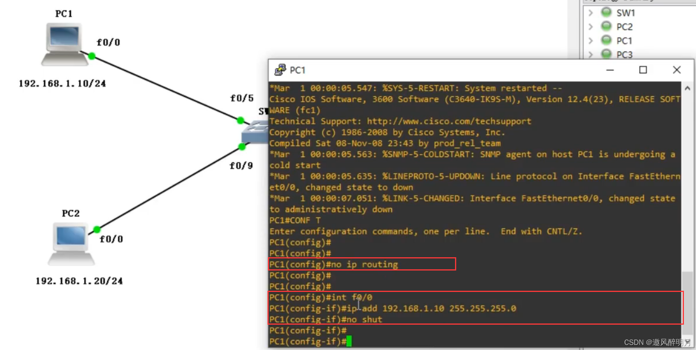Screen dimensions: 696x350
Task: Click the 192.168.1.10/24 address label
Action: (62, 83)
